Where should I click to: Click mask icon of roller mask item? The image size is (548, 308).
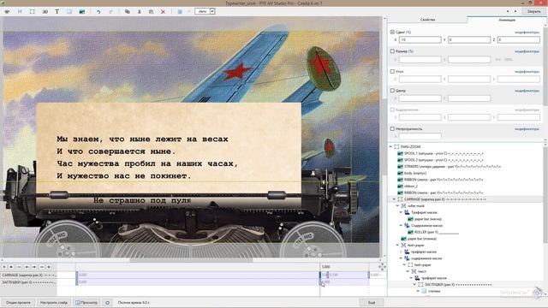click(403, 206)
